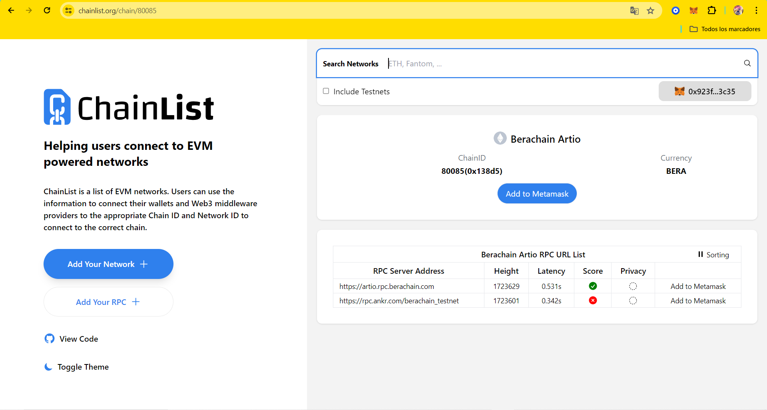Click the pause icon next to Sorting

tap(700, 254)
